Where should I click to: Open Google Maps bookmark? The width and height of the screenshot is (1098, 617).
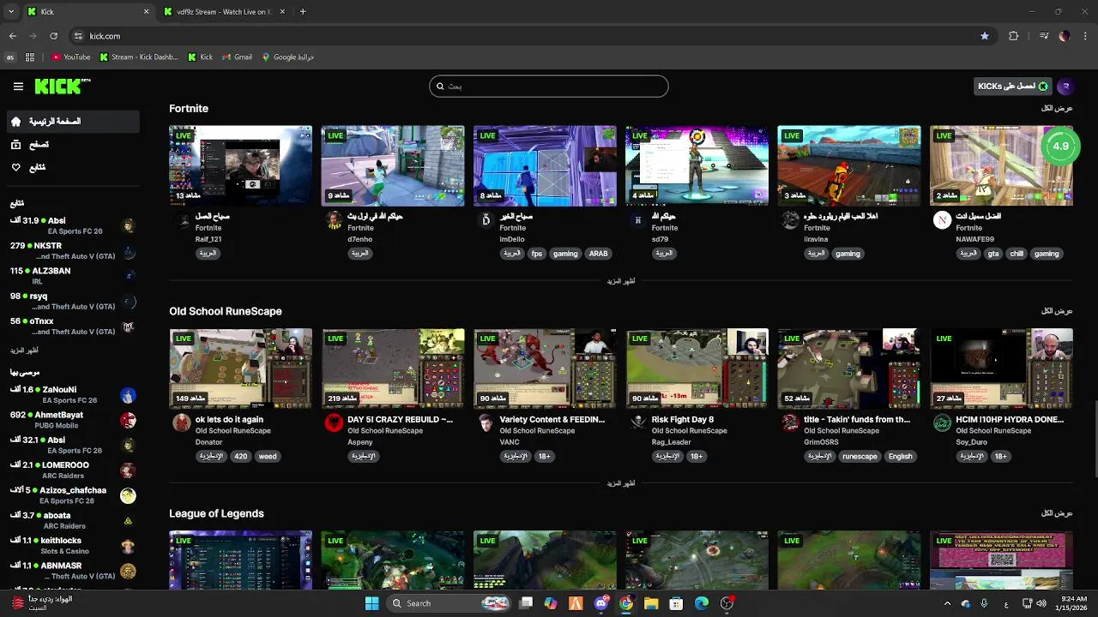tap(288, 57)
